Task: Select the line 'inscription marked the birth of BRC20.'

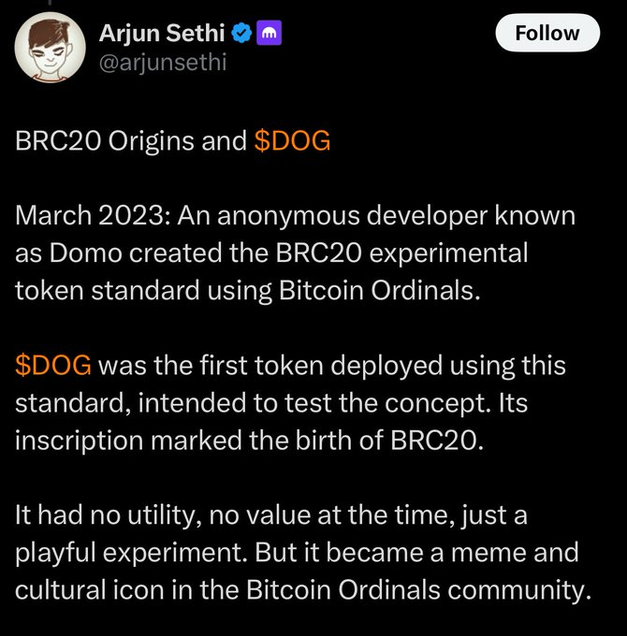Action: tap(249, 441)
